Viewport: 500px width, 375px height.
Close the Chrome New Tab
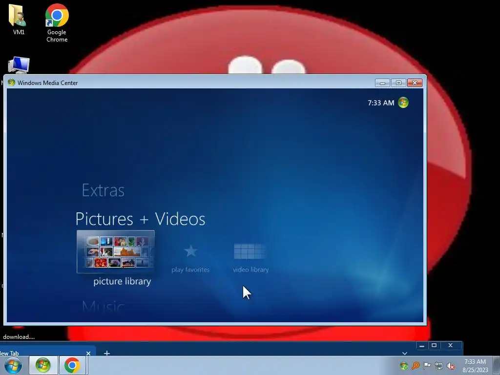tap(88, 353)
